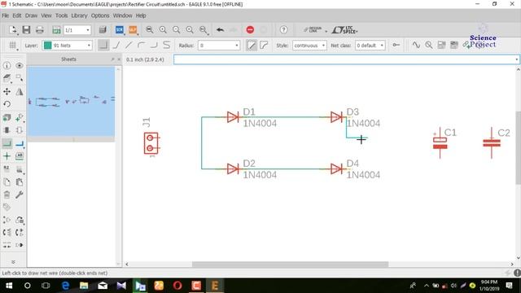
Task: Toggle the round miter style button
Action: pos(264,45)
